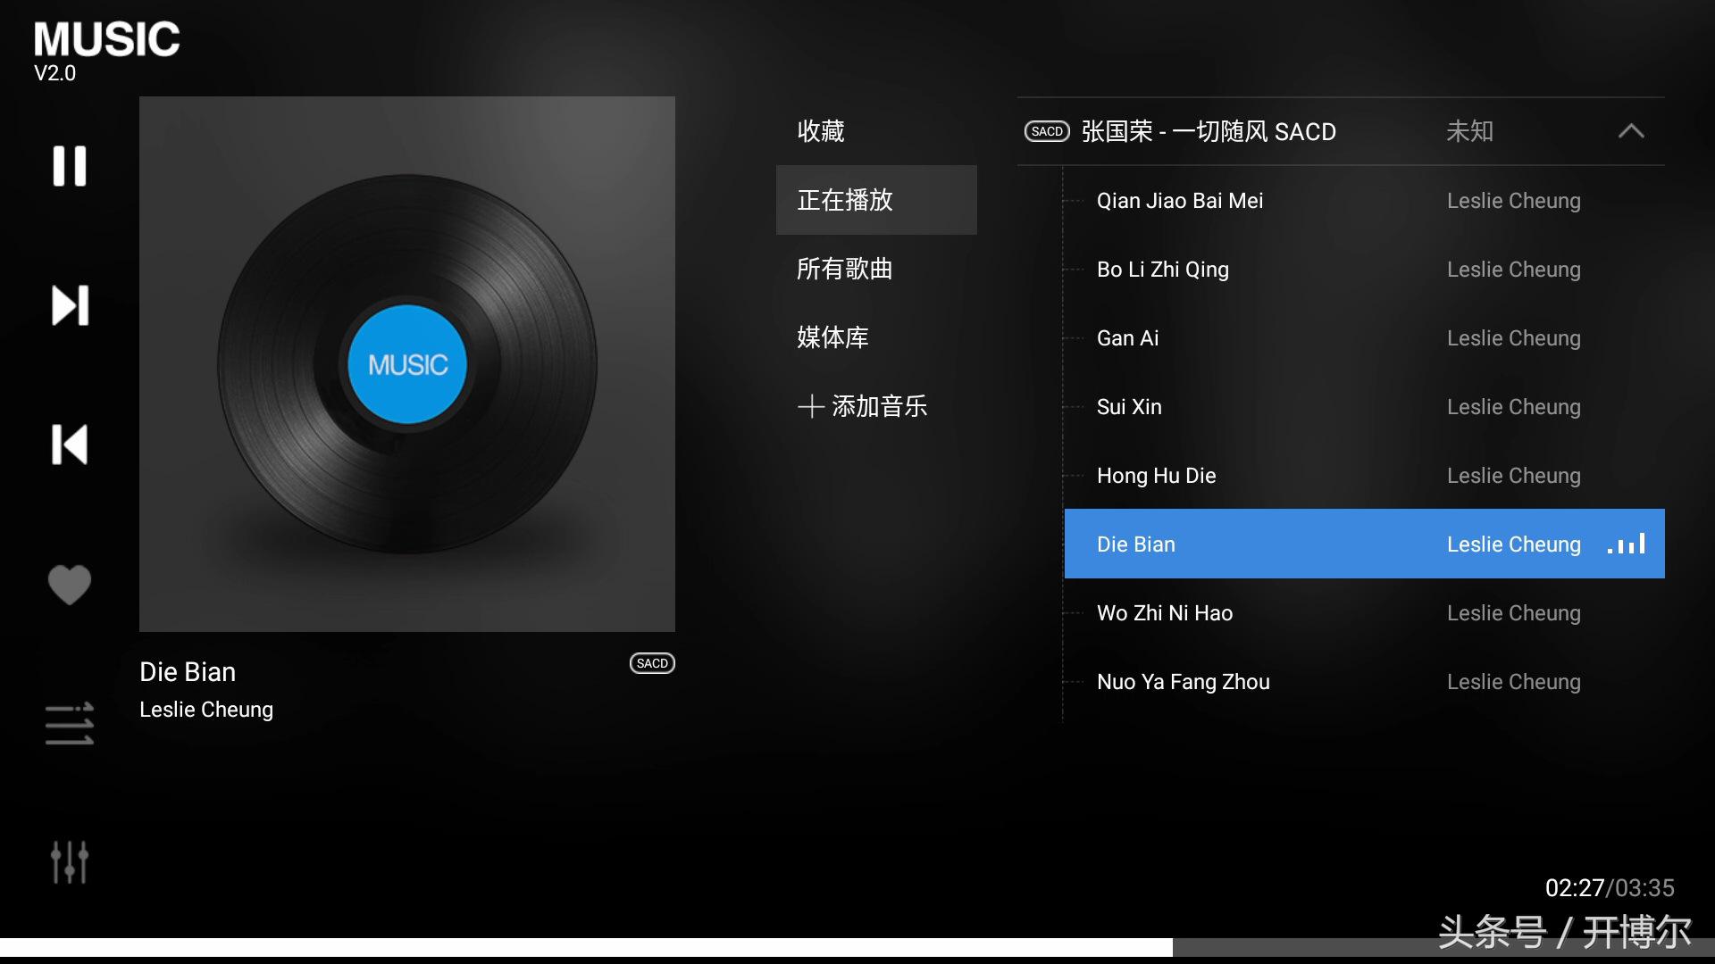1715x964 pixels.
Task: Pause the current song
Action: (70, 166)
